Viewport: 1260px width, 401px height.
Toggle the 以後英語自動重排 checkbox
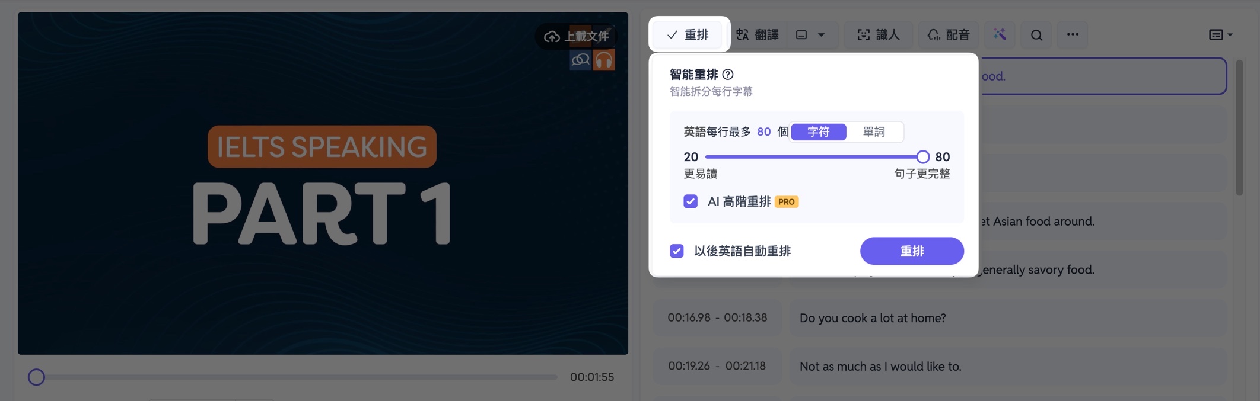click(677, 251)
